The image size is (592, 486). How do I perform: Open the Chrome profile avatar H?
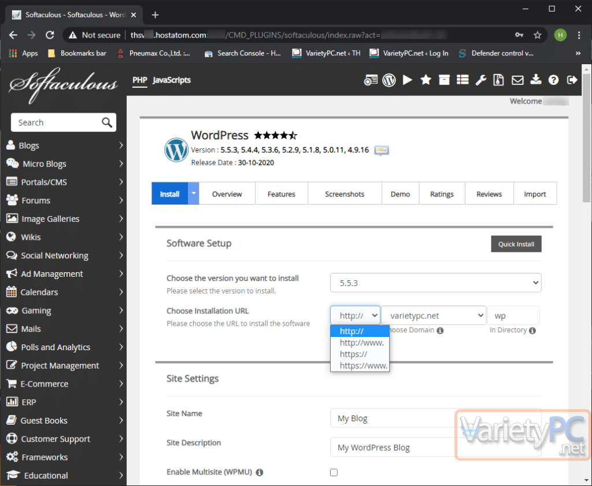[560, 35]
